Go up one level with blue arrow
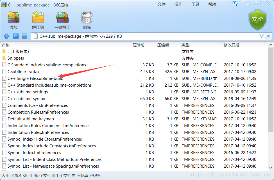The width and height of the screenshot is (274, 180). pos(7,36)
